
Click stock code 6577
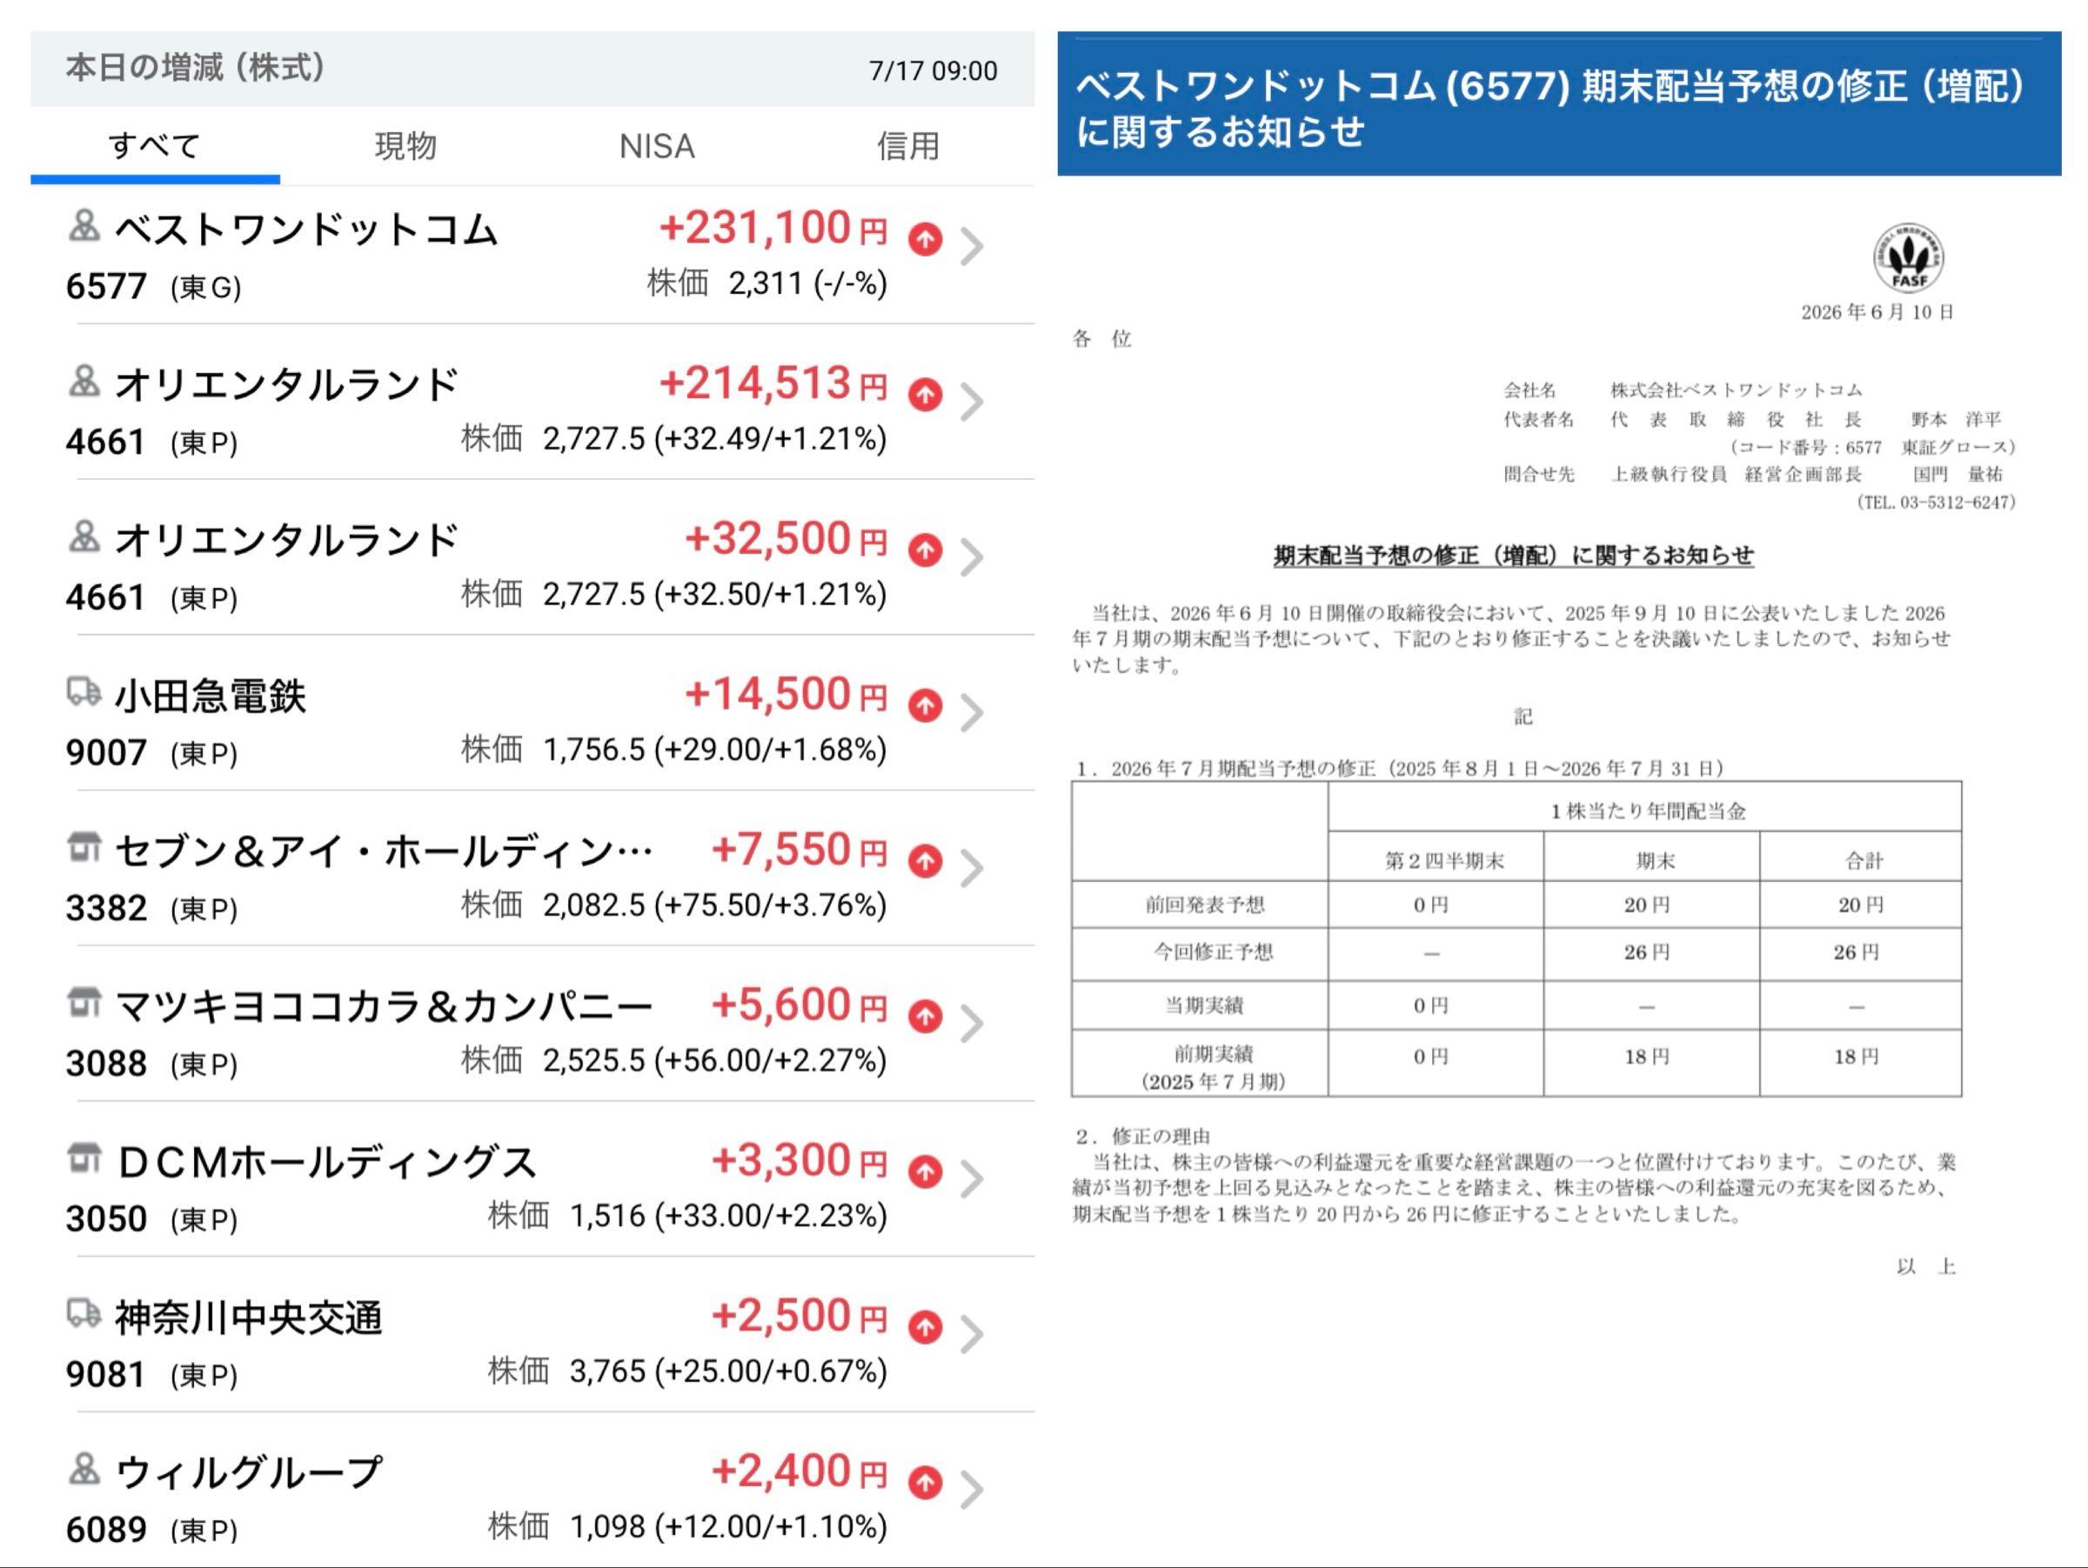click(x=106, y=286)
